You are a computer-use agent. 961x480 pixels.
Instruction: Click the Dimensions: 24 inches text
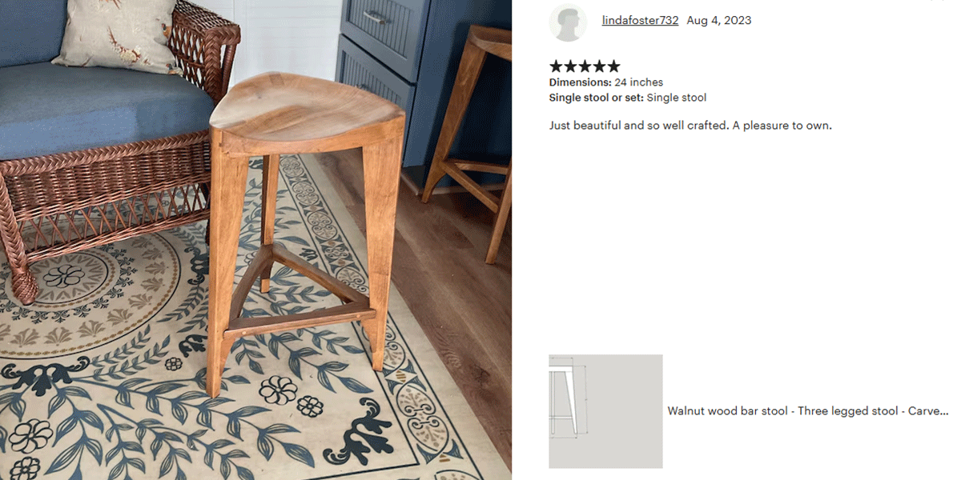point(606,82)
